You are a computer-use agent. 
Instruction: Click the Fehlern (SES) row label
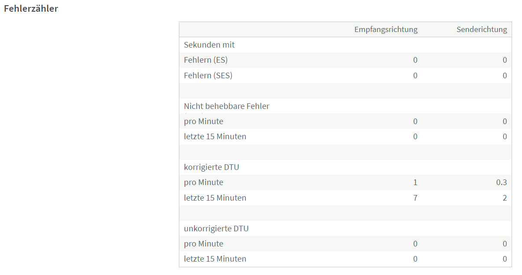click(208, 75)
